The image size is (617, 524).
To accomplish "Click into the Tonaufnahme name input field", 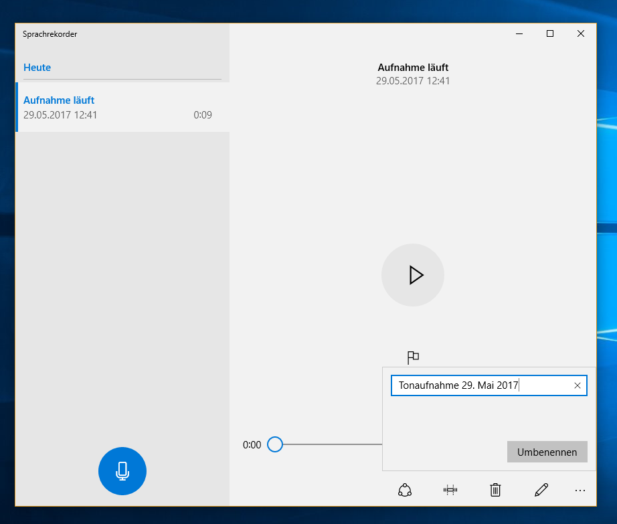I will pyautogui.click(x=478, y=385).
